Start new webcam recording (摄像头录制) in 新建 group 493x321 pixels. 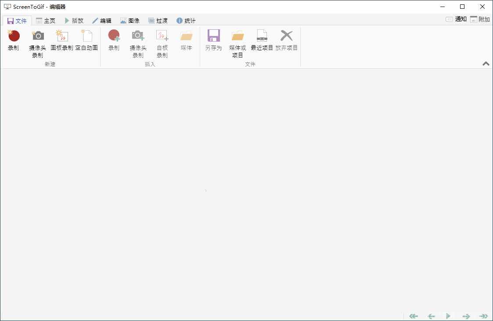(38, 44)
